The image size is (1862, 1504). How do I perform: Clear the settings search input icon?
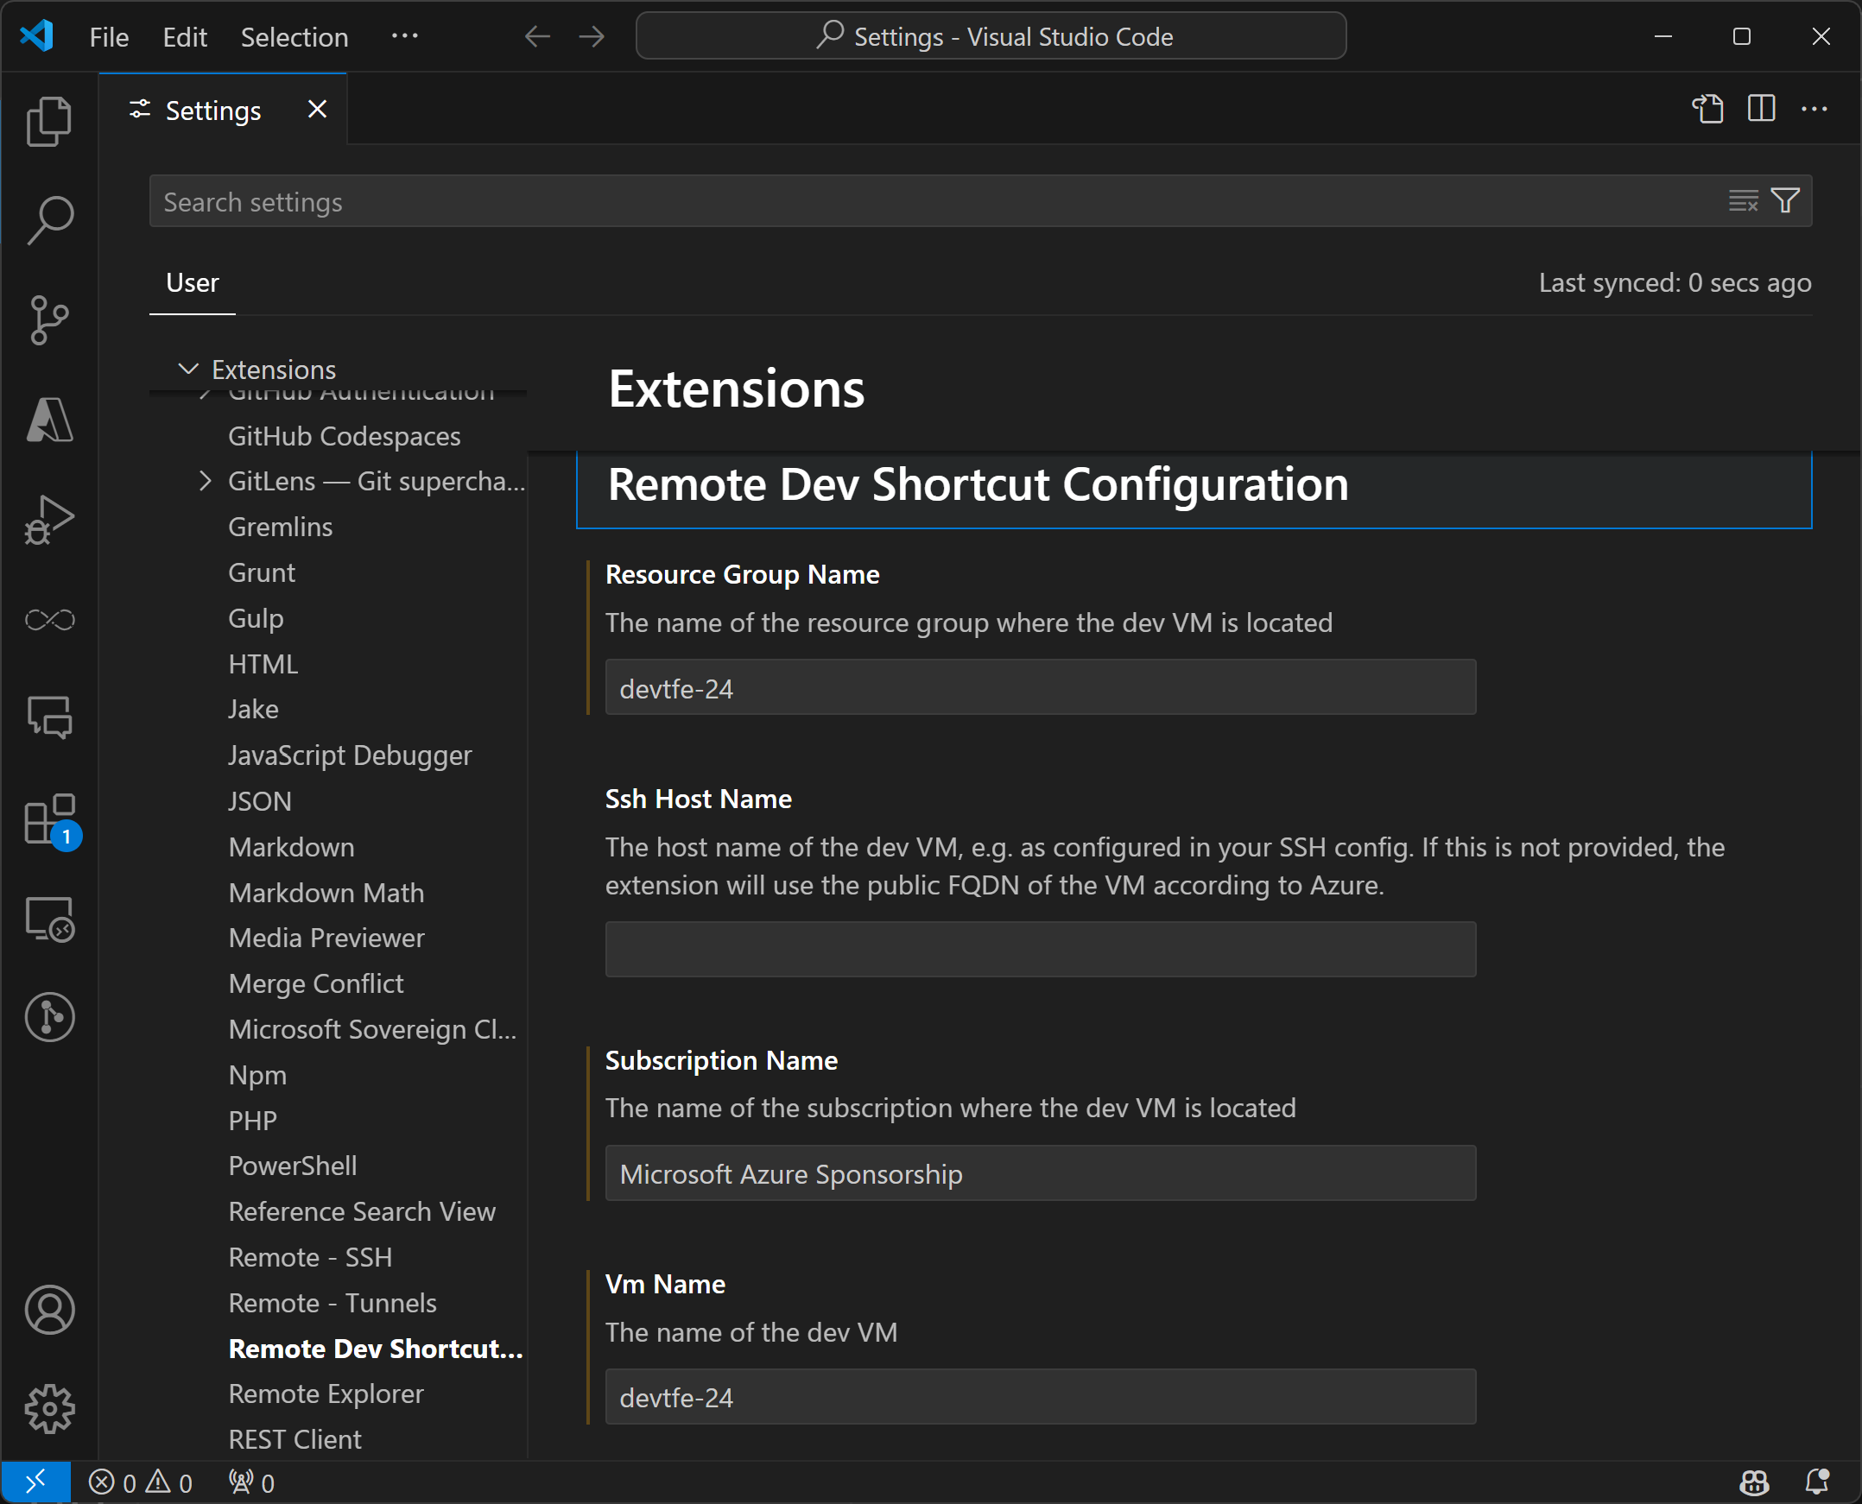1744,201
